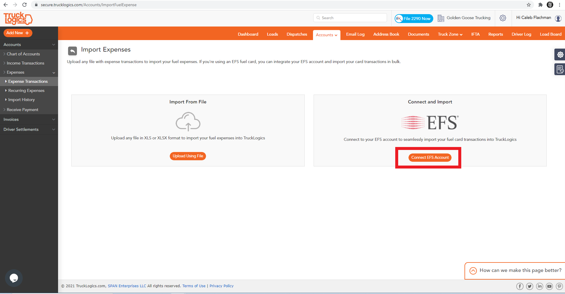565x294 pixels.
Task: Open the Chrome profile avatar
Action: pyautogui.click(x=550, y=5)
